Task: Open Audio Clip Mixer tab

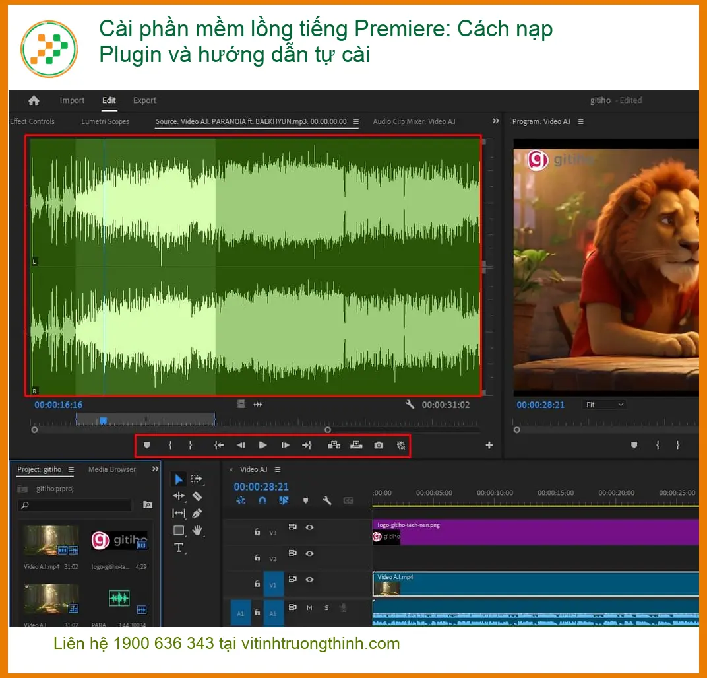Action: pos(414,121)
